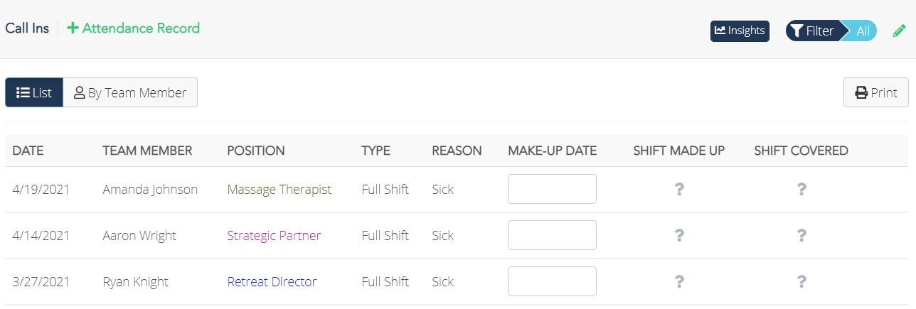
Task: Toggle Shift Covered for Ryan Knight
Action: [801, 282]
